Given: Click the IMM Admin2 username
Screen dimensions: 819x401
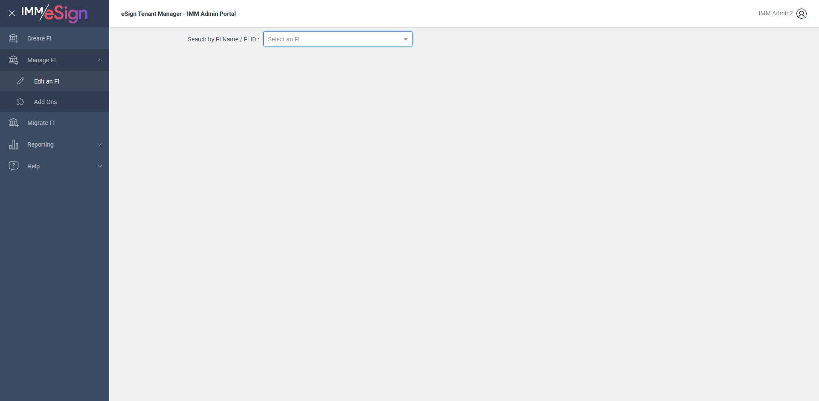Looking at the screenshot, I should 775,13.
